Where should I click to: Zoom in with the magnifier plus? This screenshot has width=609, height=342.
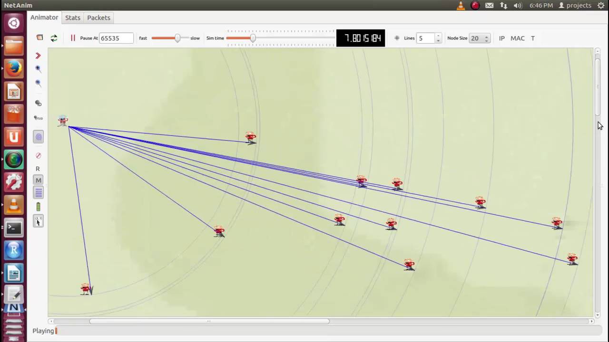coord(38,69)
